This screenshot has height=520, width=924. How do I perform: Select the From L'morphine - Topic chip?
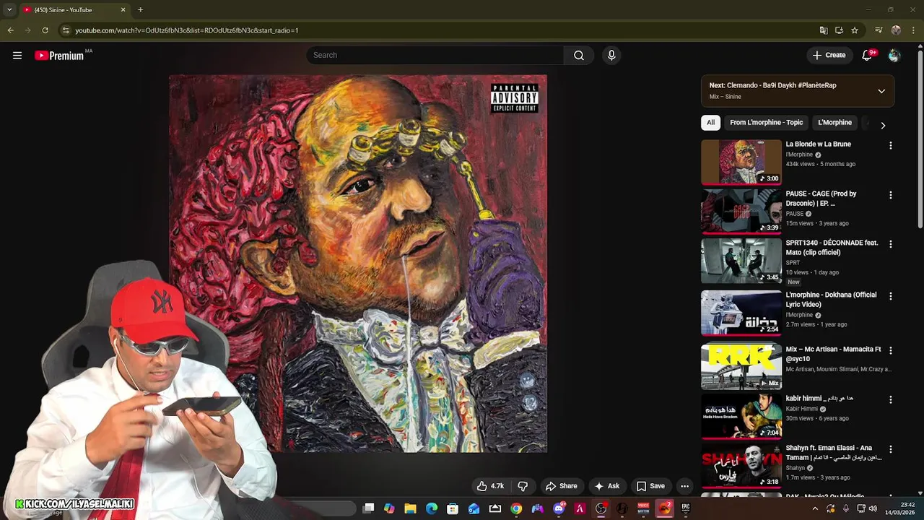click(x=766, y=123)
